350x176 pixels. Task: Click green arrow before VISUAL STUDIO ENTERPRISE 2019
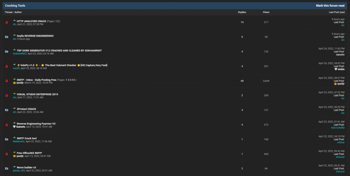[14, 94]
